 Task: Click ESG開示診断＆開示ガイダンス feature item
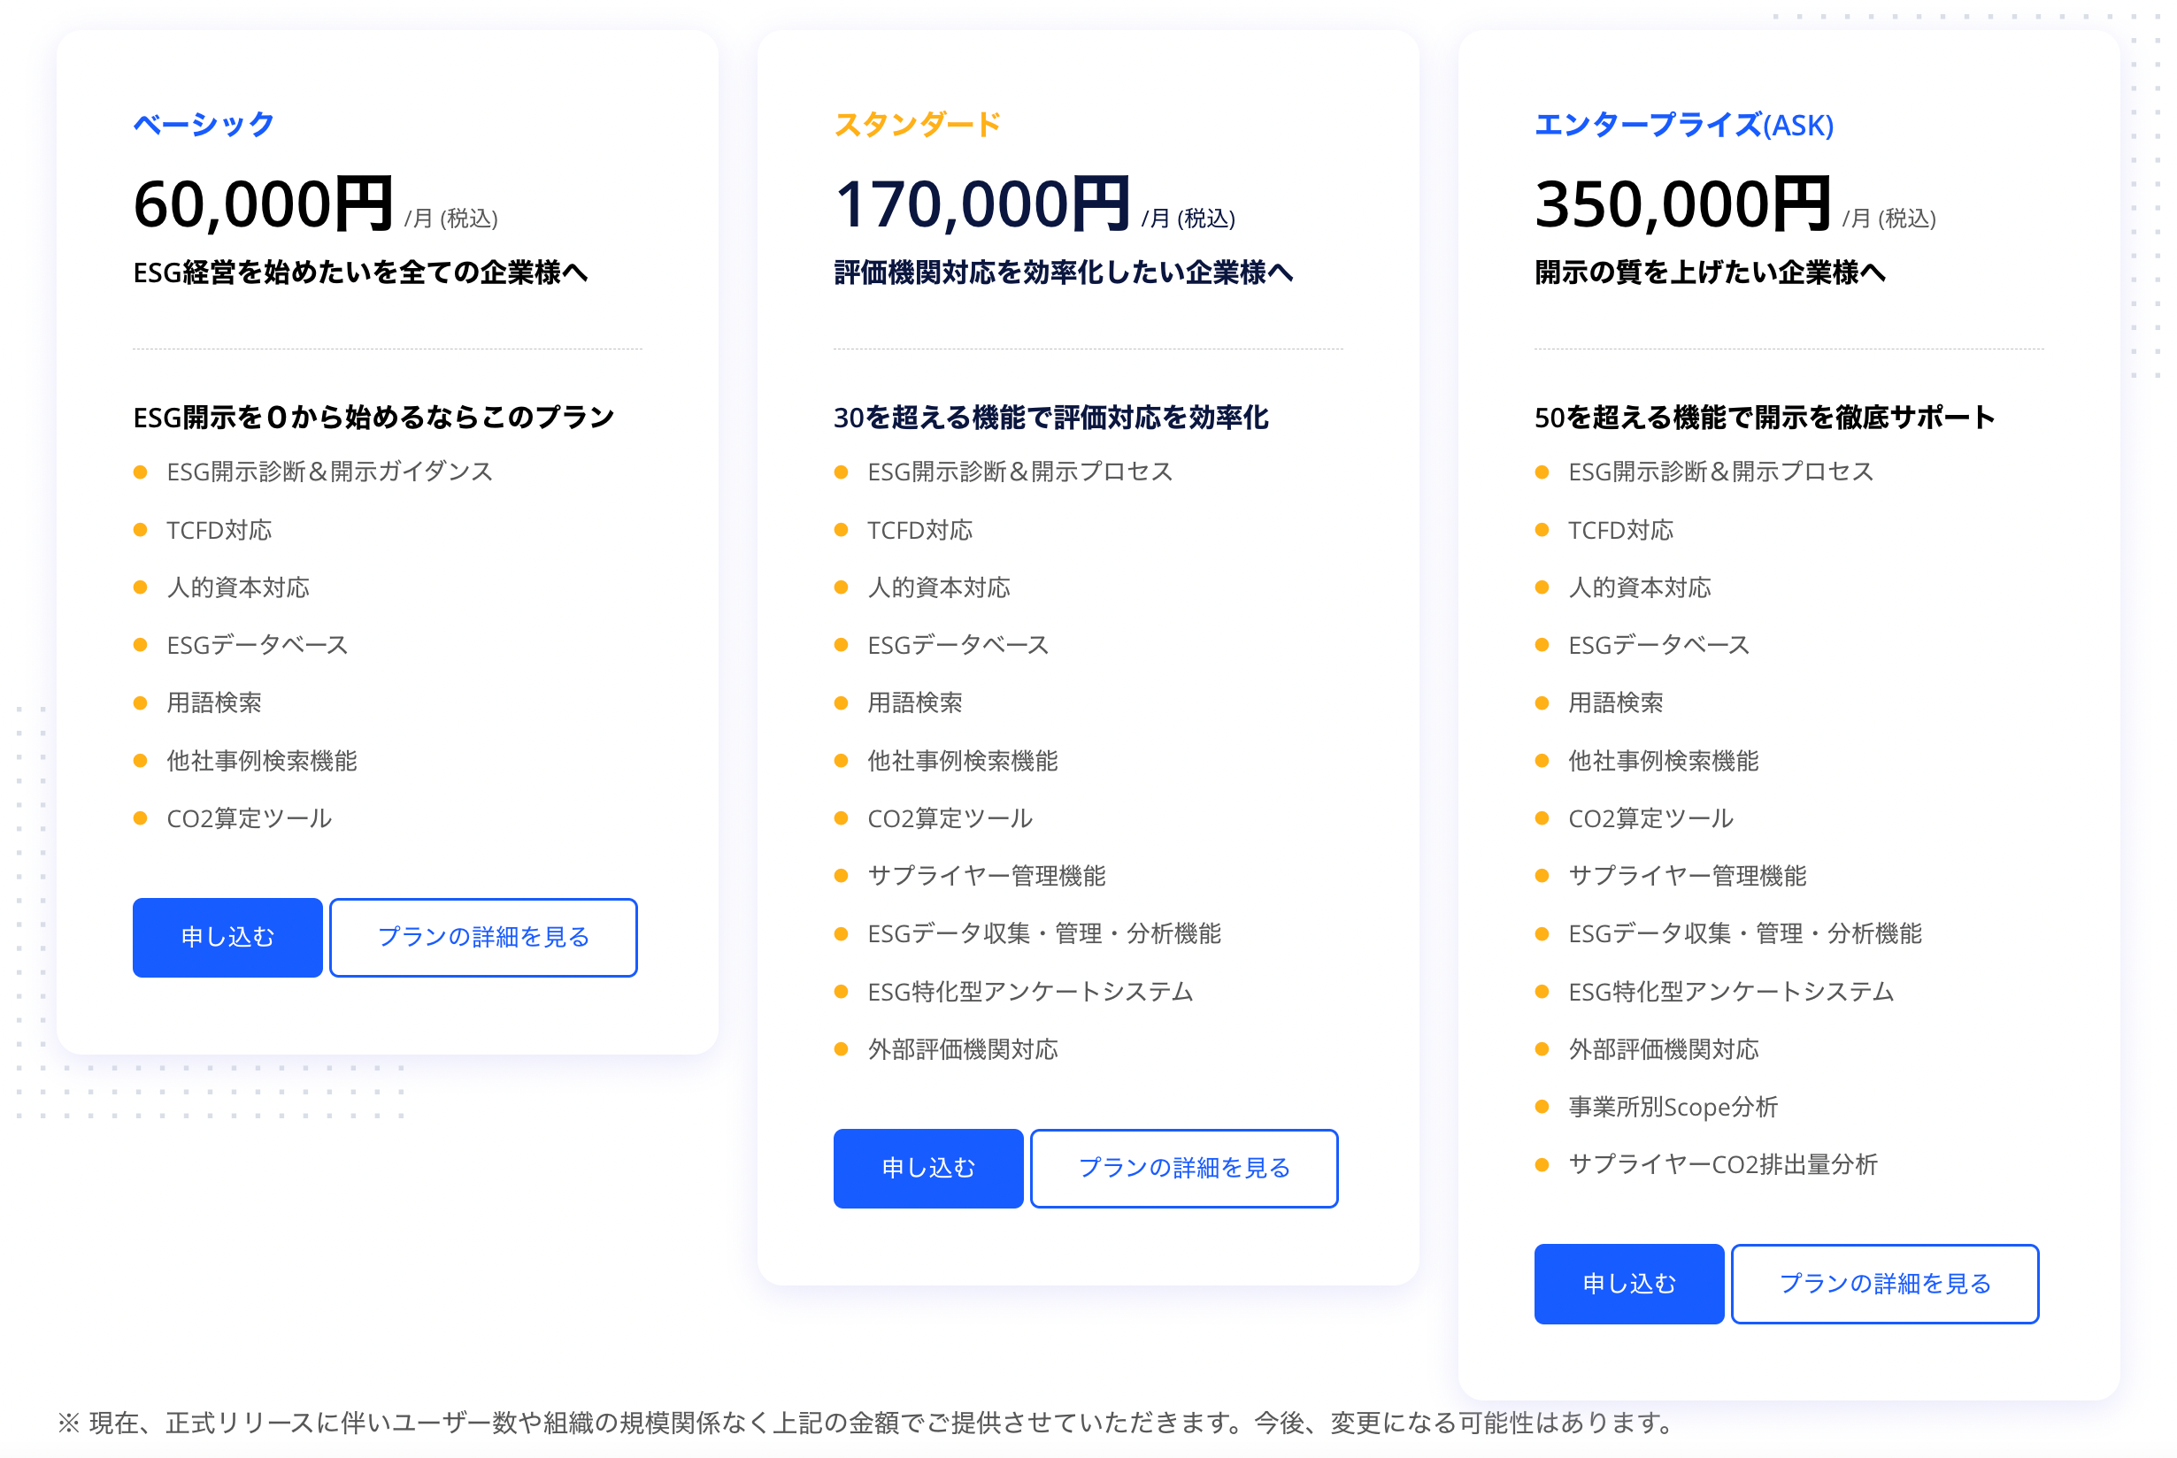click(x=329, y=472)
